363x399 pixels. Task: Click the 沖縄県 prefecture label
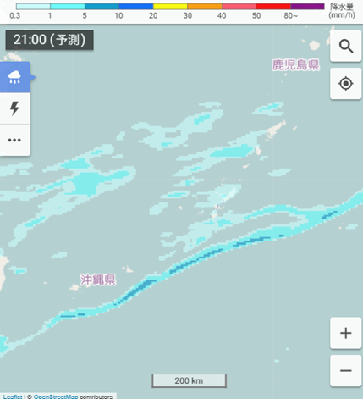point(98,280)
